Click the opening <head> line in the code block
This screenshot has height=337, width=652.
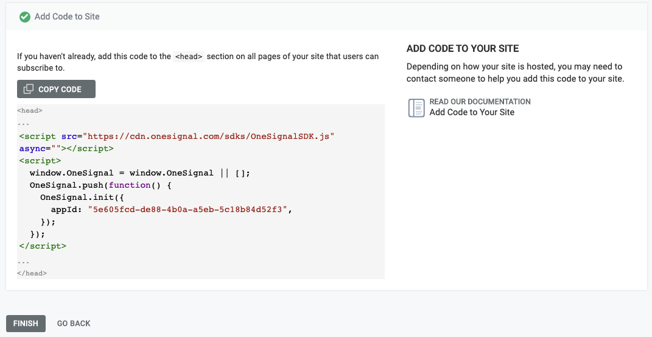[x=29, y=111]
